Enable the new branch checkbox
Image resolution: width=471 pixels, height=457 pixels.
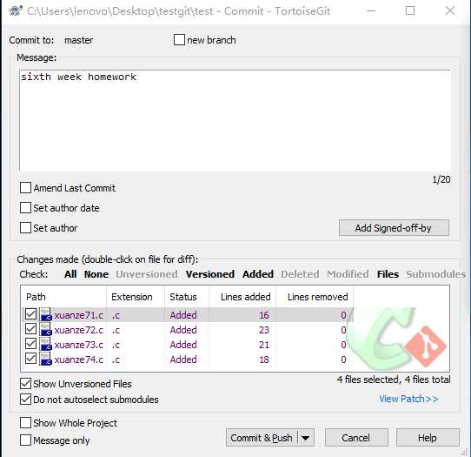click(x=179, y=40)
